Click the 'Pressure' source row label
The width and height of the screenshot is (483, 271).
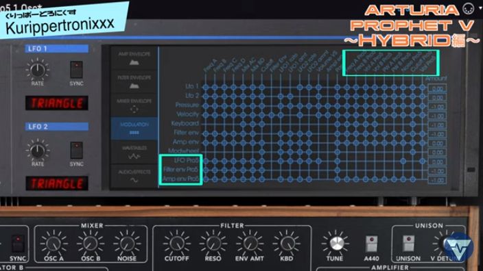point(187,105)
